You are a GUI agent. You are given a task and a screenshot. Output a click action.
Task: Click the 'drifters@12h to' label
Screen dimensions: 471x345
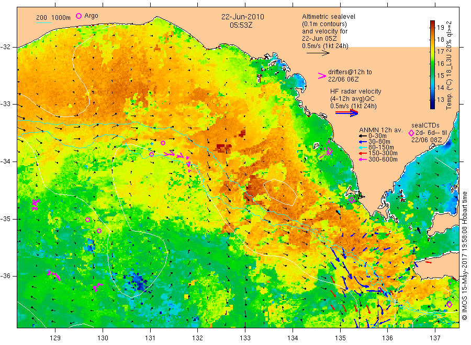coord(350,72)
